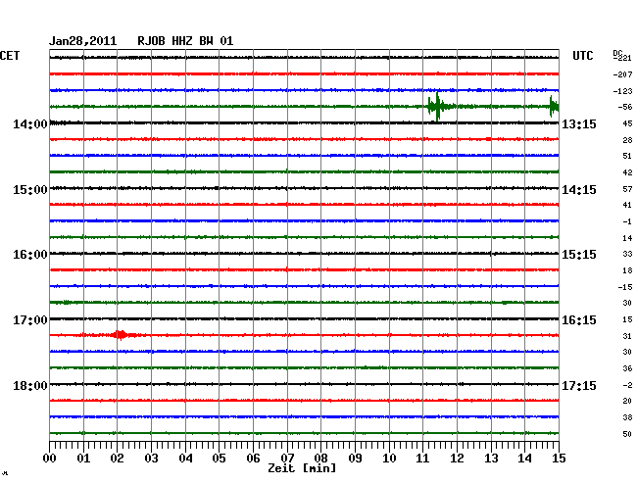Click the red seismic event near minute 02
This screenshot has width=637, height=484.
pyautogui.click(x=120, y=335)
